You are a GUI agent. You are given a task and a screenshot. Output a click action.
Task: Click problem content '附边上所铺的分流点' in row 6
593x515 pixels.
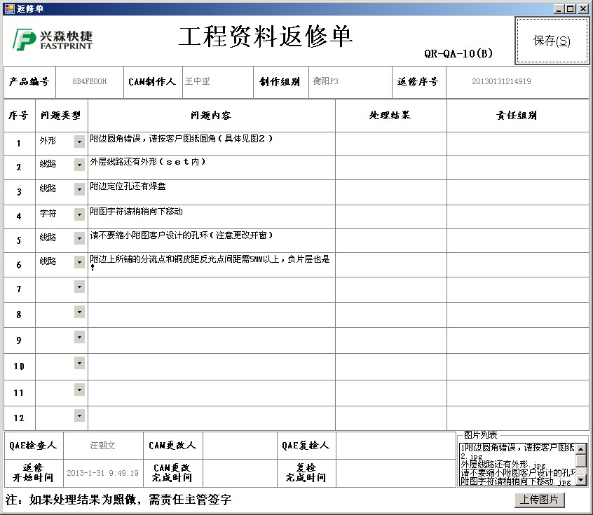212,264
